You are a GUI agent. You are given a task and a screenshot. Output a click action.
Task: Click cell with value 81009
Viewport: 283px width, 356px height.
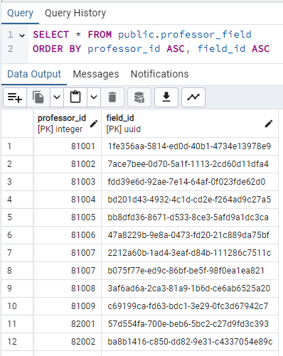pyautogui.click(x=67, y=306)
